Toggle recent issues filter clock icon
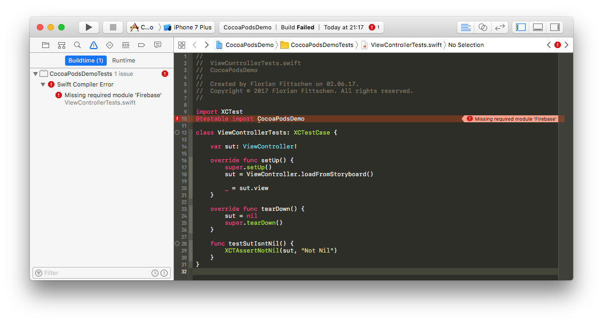The width and height of the screenshot is (603, 323). tap(155, 273)
